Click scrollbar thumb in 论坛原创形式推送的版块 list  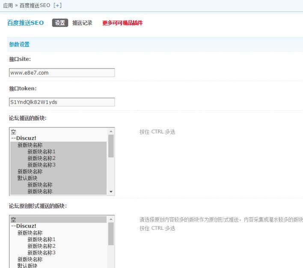[x=111, y=234]
